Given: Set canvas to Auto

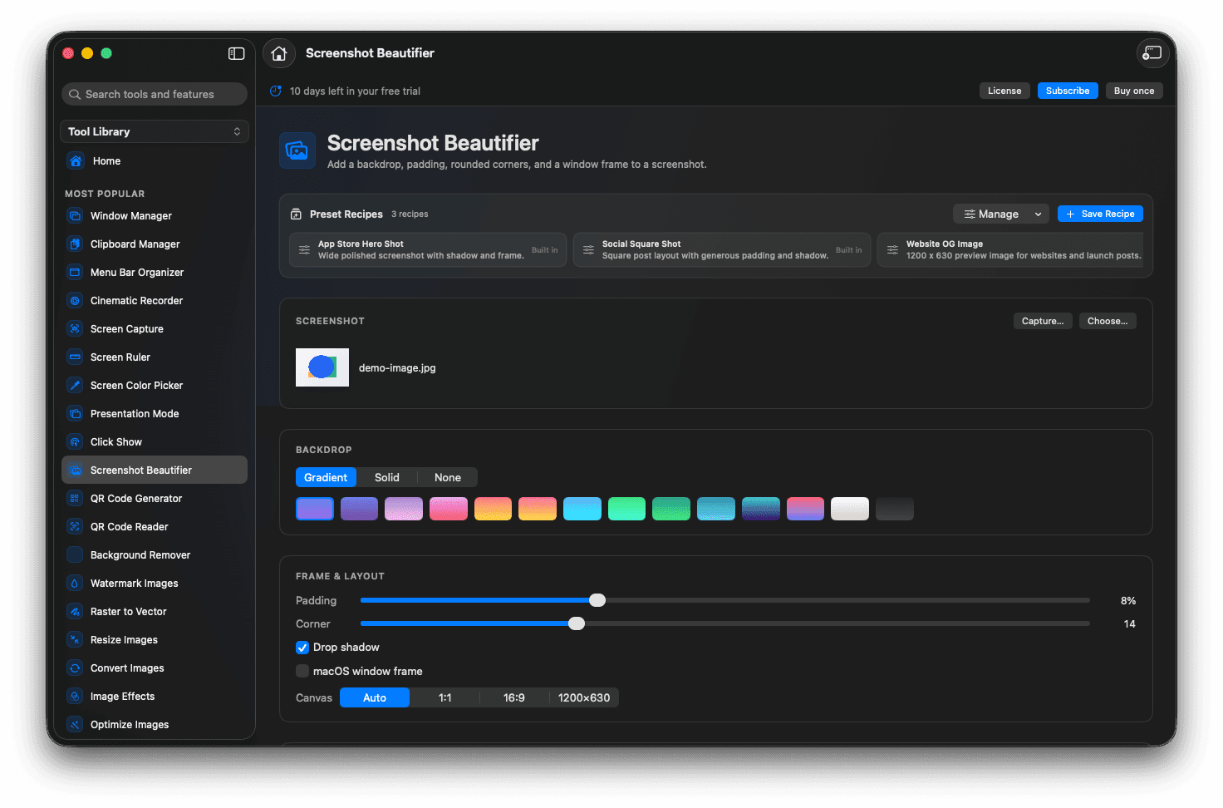Looking at the screenshot, I should pyautogui.click(x=375, y=697).
